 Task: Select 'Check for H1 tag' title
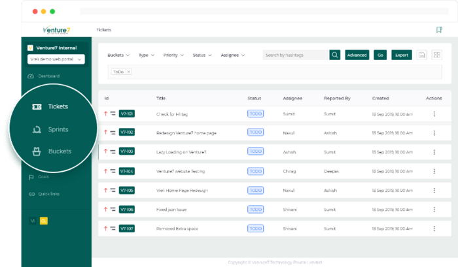172,114
